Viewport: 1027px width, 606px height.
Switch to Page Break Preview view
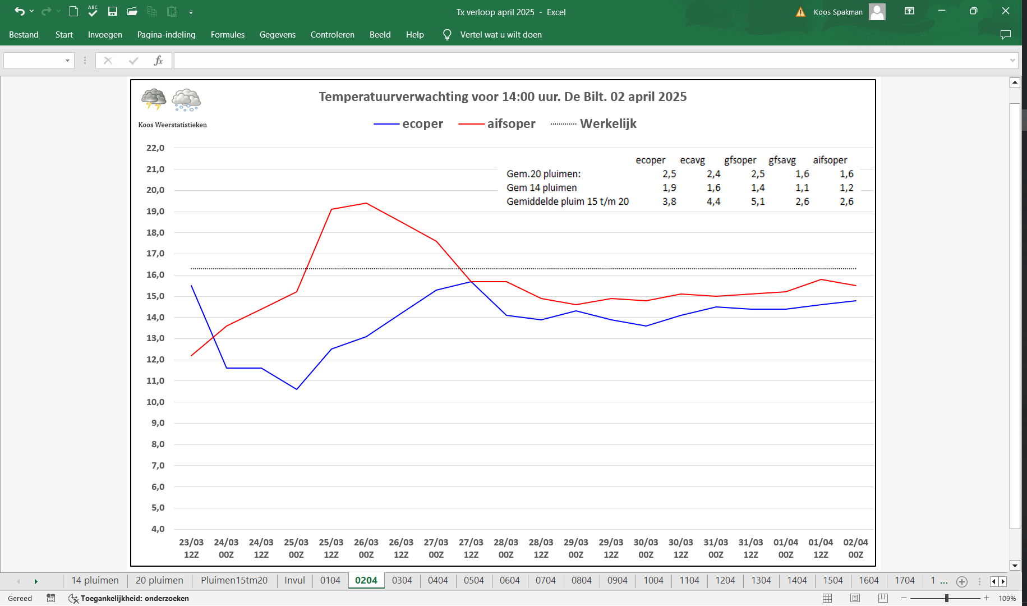pos(883,598)
